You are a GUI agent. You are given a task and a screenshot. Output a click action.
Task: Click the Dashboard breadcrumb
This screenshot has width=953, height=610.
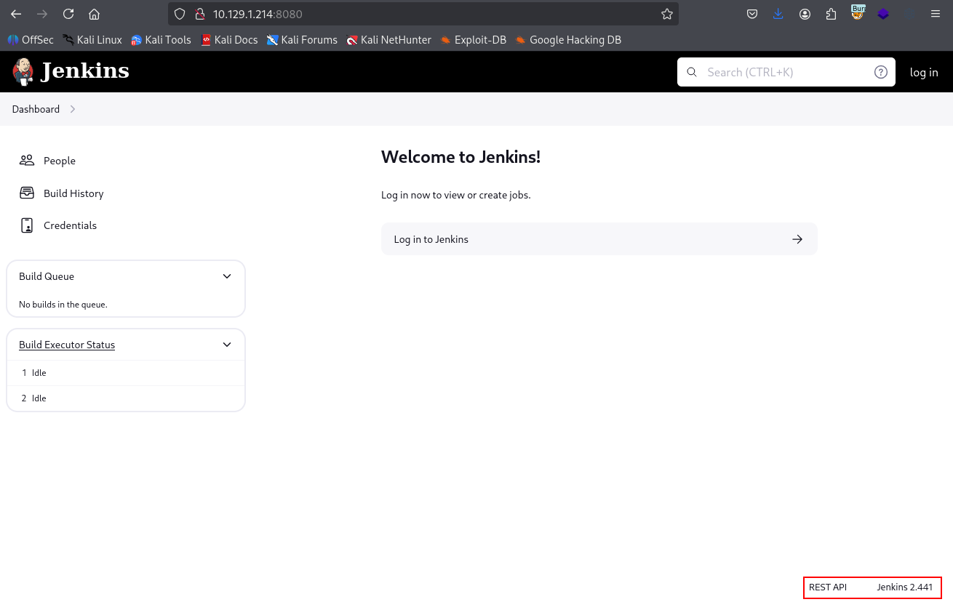click(x=36, y=109)
